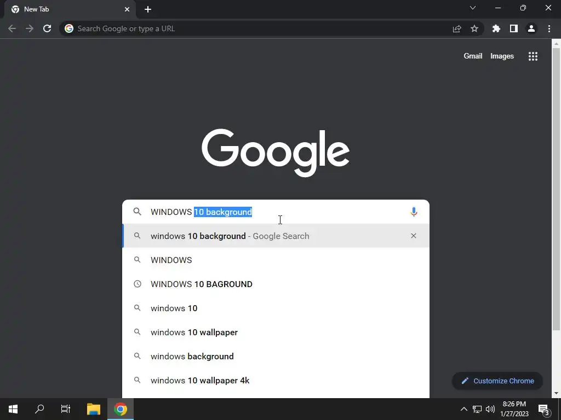This screenshot has width=561, height=420.
Task: Open Task View on the taskbar
Action: 66,409
